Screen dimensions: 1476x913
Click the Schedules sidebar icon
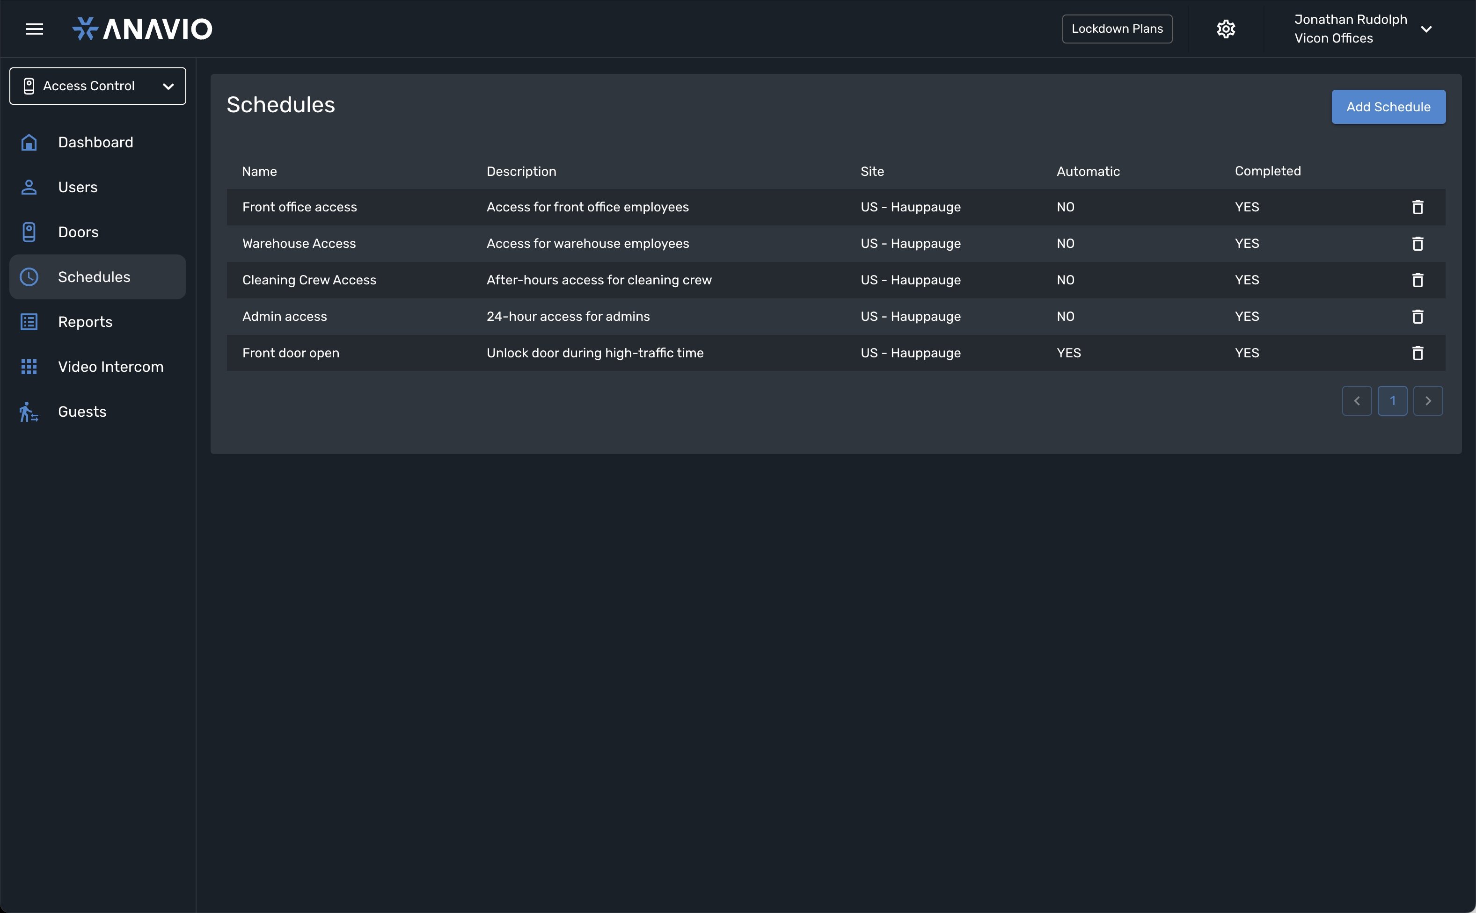[x=29, y=276]
